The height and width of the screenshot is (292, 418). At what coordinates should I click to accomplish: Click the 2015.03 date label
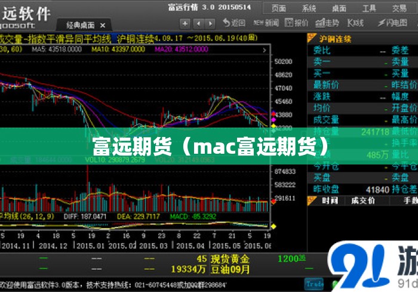153,246
